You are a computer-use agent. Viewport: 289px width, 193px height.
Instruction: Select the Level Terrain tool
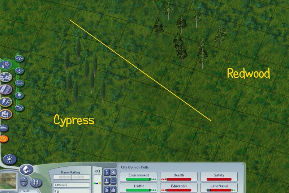click(20, 83)
